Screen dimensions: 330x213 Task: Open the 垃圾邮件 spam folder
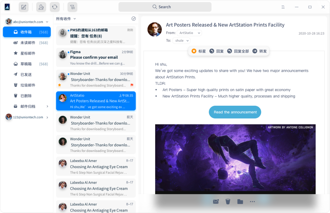[27, 85]
